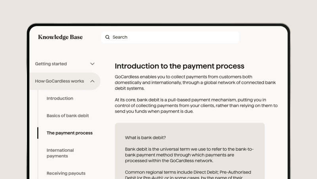
Task: Open Basics of bank debit article
Action: [68, 116]
